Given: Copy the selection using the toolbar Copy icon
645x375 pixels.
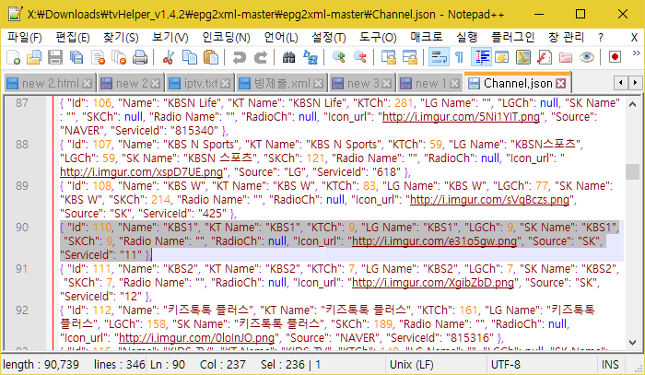Looking at the screenshot, I should (190, 57).
